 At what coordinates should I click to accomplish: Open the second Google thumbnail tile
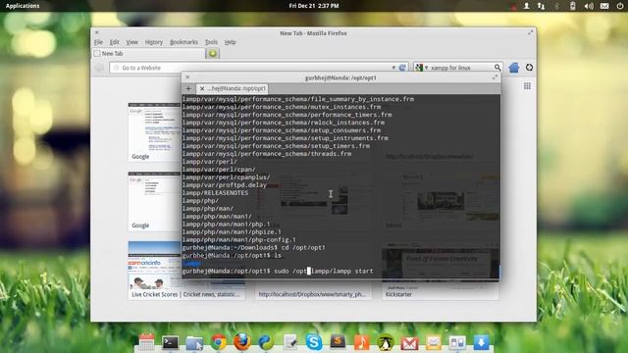click(154, 201)
